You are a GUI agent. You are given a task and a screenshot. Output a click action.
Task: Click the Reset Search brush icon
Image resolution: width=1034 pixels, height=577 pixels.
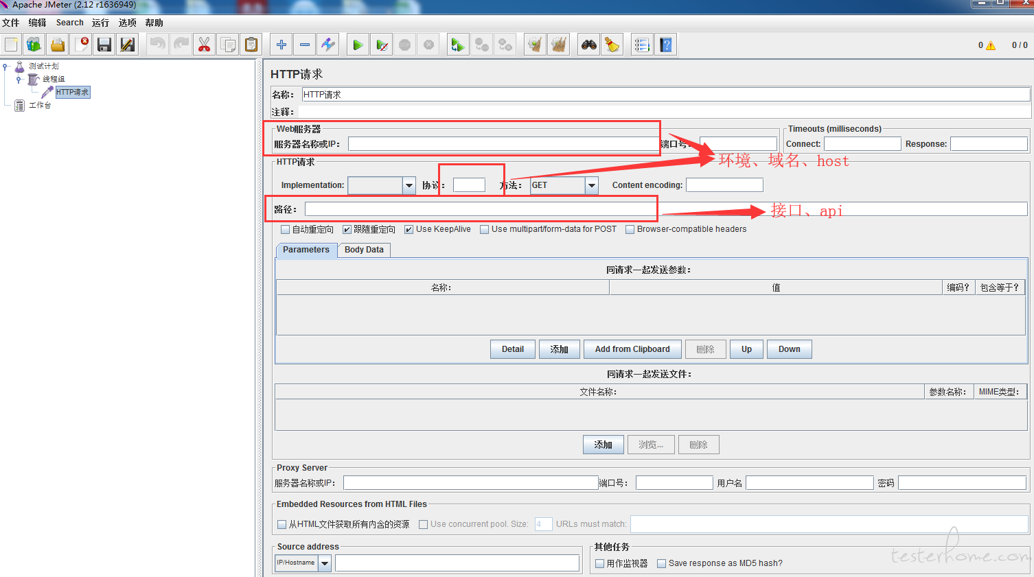click(x=612, y=45)
